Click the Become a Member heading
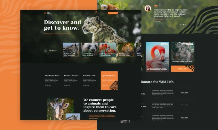Screen dimensions: 218x130 (x=71, y=76)
